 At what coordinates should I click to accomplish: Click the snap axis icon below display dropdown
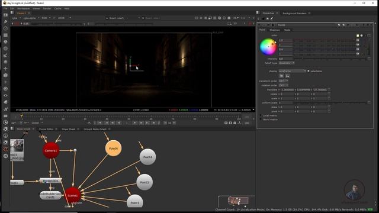[287, 76]
